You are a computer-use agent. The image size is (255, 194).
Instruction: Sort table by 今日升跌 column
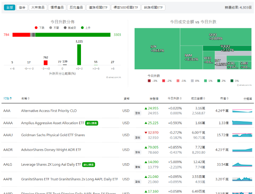[174, 98]
